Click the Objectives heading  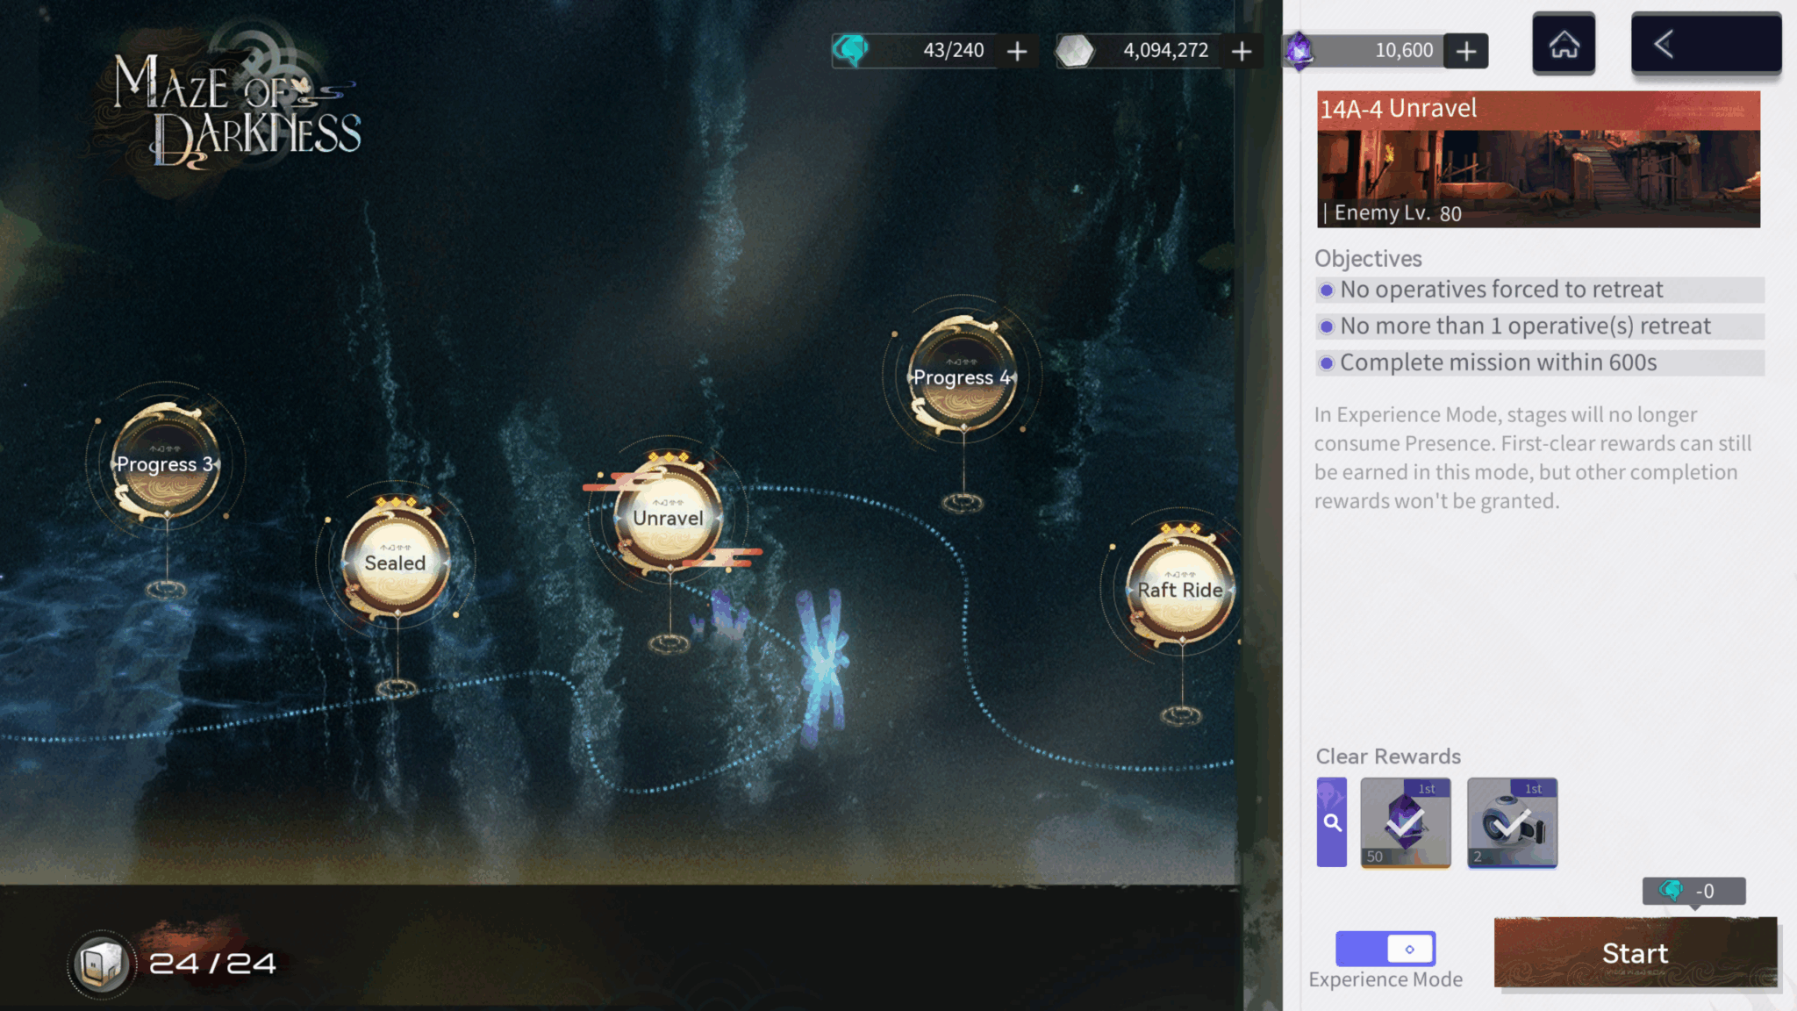[x=1368, y=259]
